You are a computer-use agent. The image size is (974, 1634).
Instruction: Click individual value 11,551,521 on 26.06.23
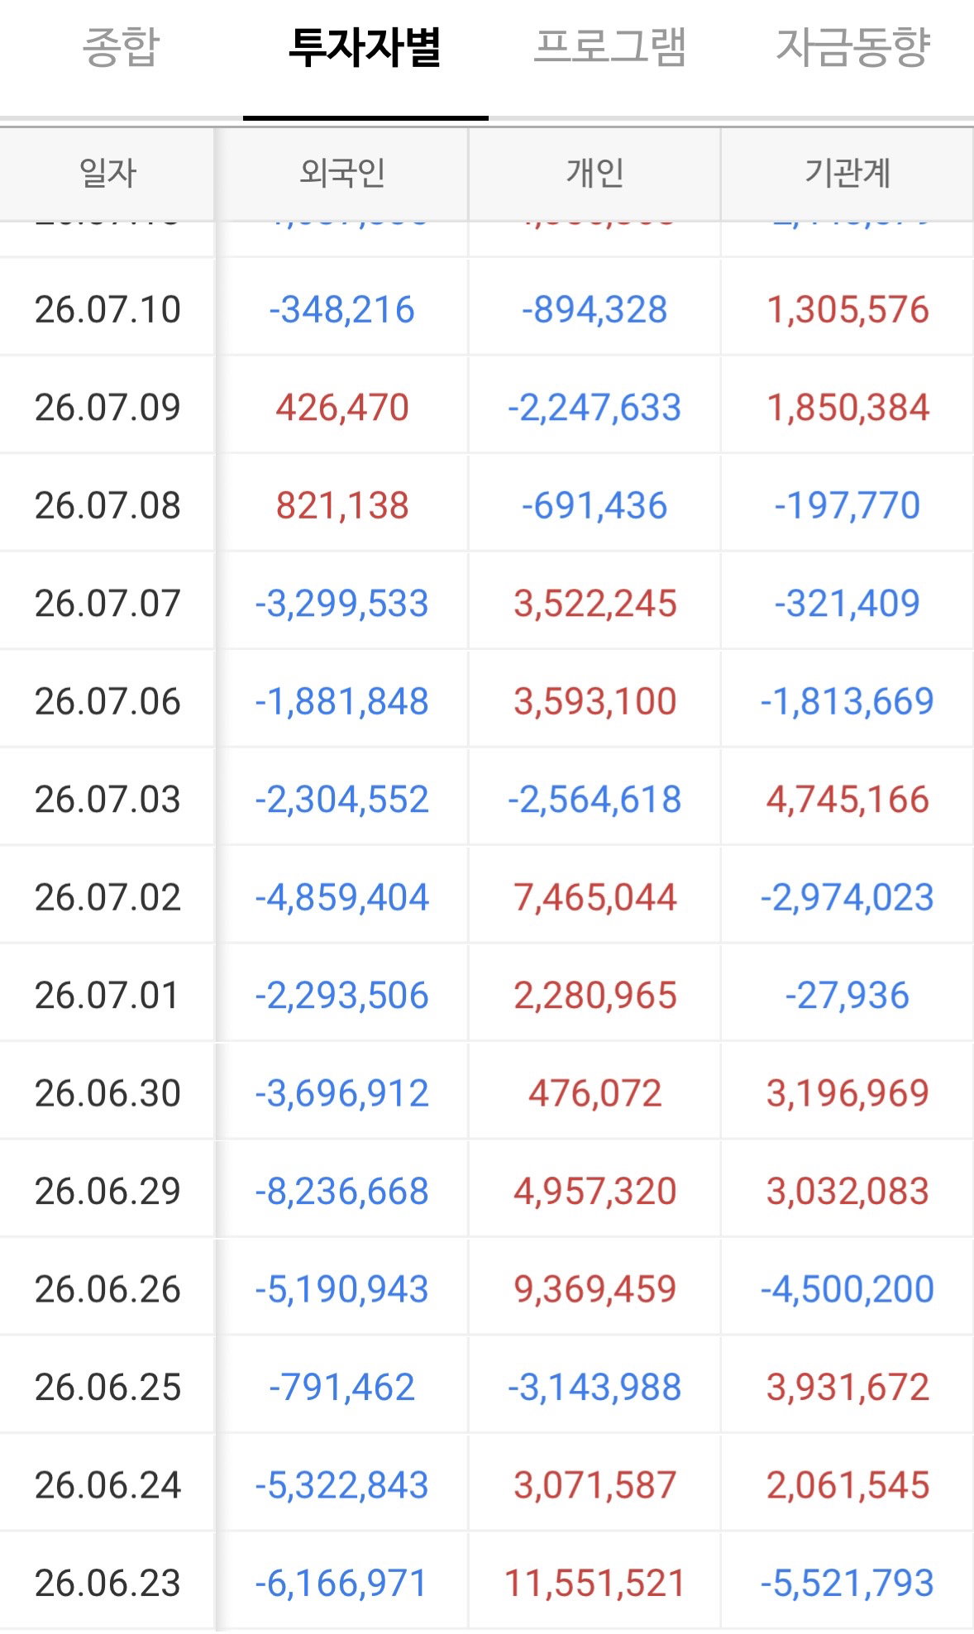pos(595,1584)
